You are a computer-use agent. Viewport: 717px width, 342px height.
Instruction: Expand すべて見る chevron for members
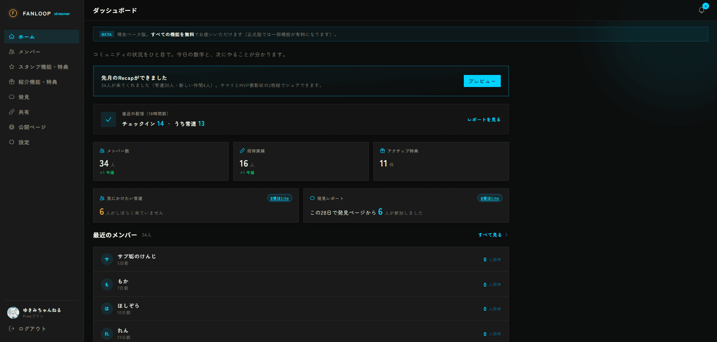(x=506, y=235)
